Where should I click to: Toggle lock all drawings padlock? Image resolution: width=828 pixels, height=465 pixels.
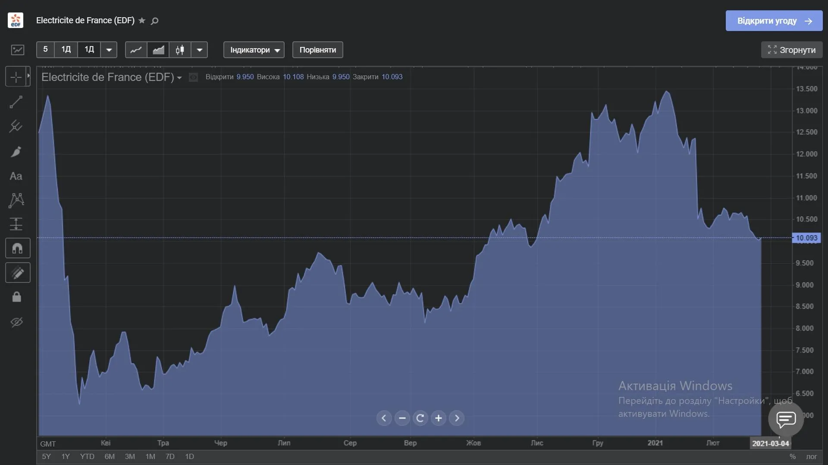point(17,297)
